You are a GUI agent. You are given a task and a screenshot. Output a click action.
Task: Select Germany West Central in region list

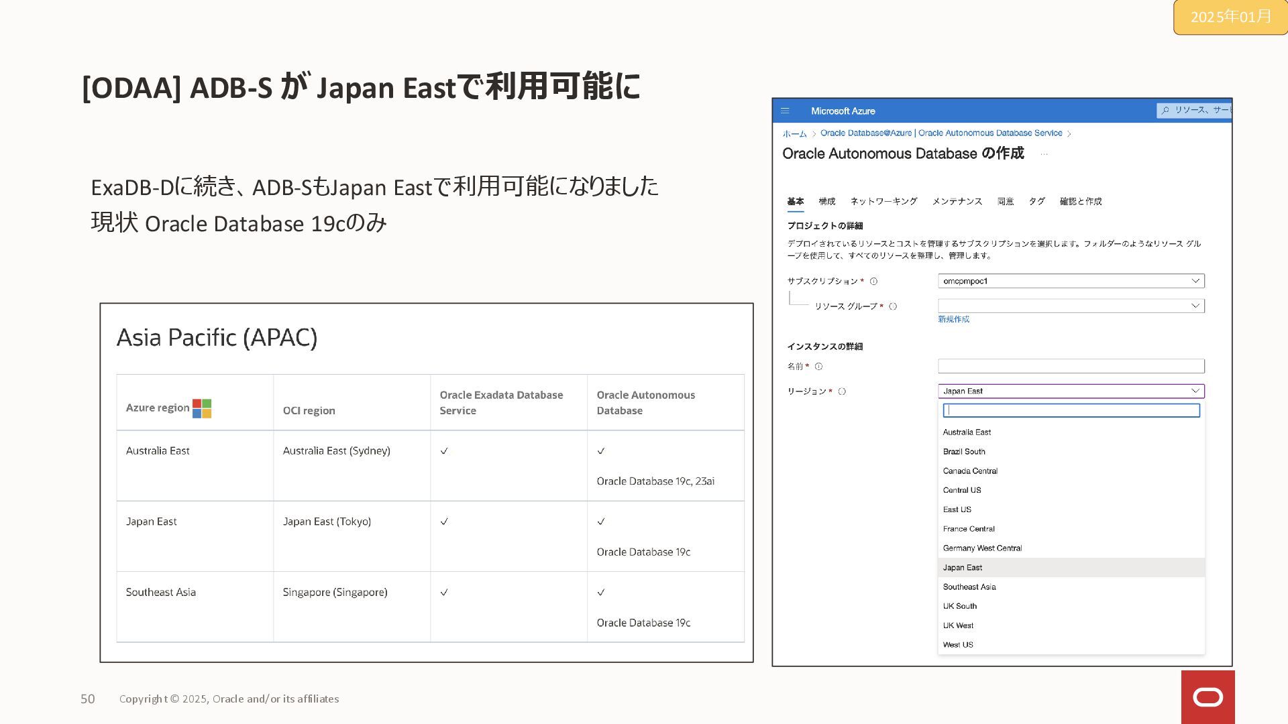coord(1071,548)
